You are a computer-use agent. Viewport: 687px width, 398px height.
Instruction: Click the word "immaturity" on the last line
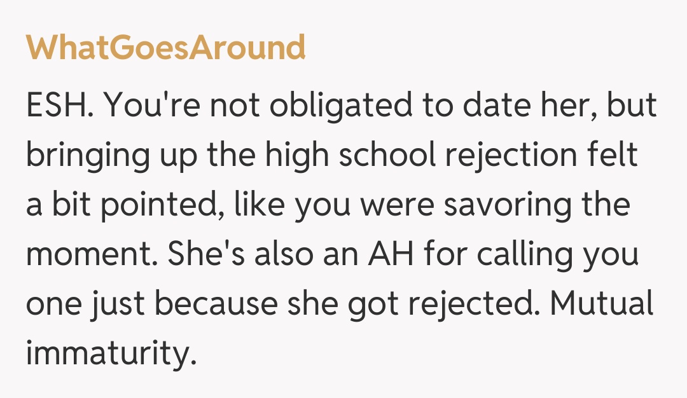(x=108, y=354)
